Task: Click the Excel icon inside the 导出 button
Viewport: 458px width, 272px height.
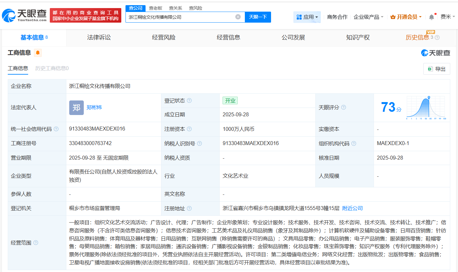Action: click(430, 68)
